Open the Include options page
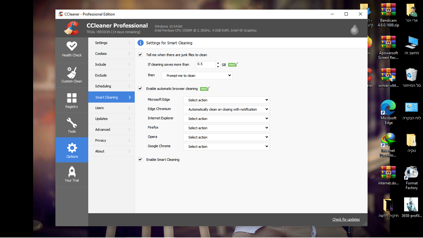The image size is (423, 238). click(111, 64)
